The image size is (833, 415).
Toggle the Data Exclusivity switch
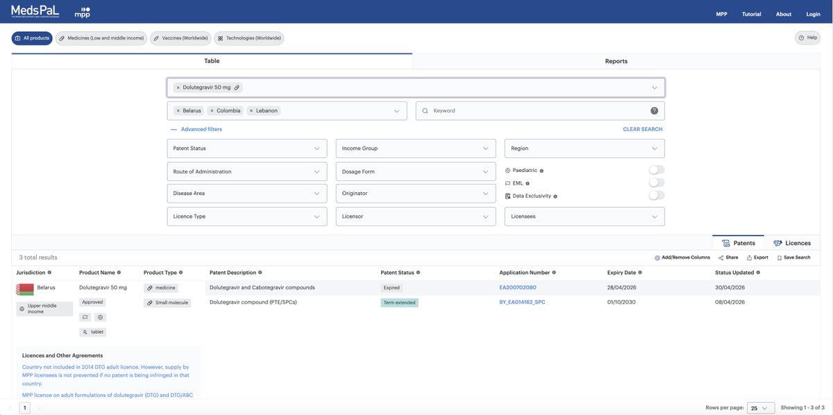(x=656, y=196)
